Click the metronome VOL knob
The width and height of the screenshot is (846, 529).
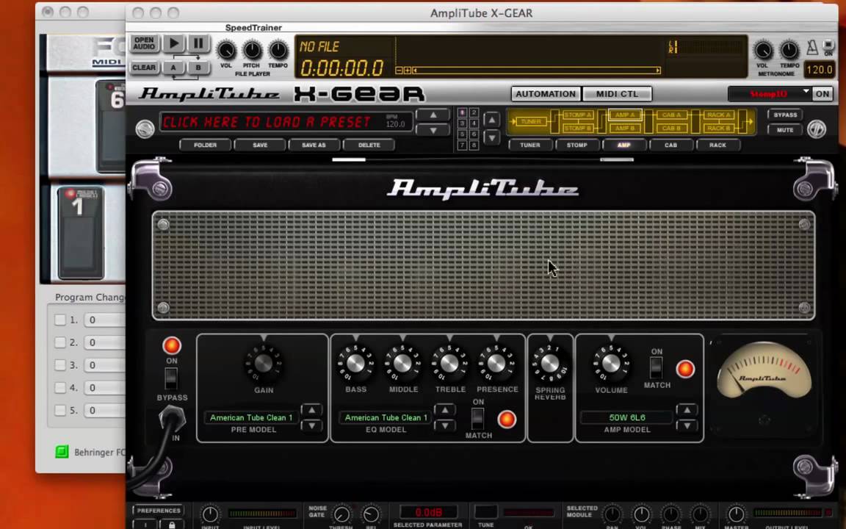[x=763, y=51]
